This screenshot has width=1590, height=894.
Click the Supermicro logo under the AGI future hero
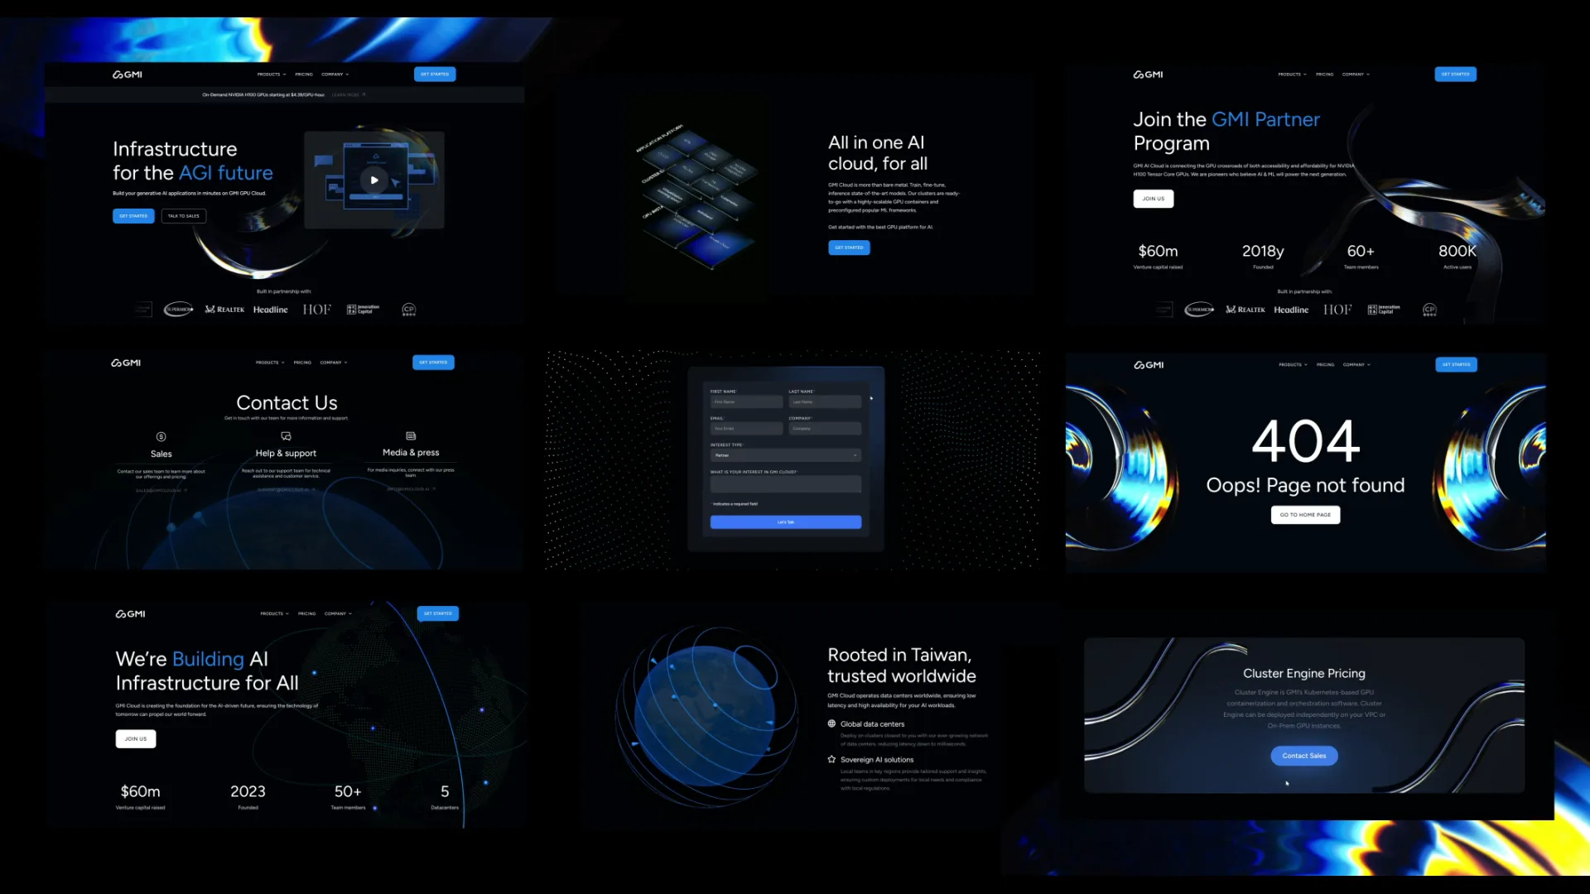pos(179,310)
